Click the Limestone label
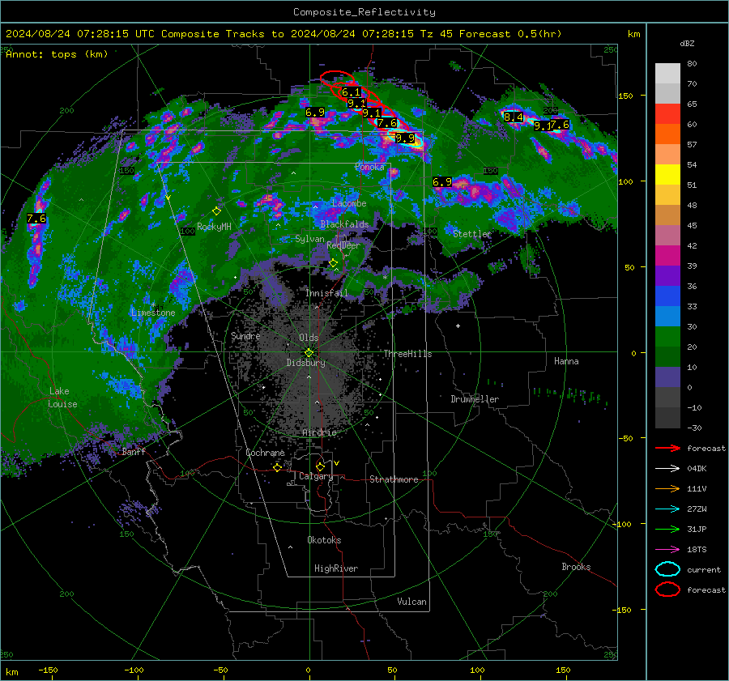729x681 pixels. pyautogui.click(x=153, y=313)
